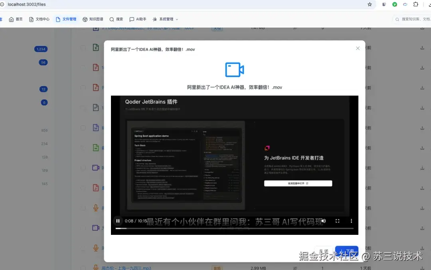Click the purple Markdown file icon
431x270 pixels.
point(96,128)
